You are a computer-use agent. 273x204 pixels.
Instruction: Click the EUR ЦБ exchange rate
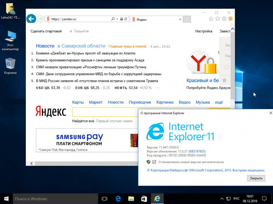point(92,88)
